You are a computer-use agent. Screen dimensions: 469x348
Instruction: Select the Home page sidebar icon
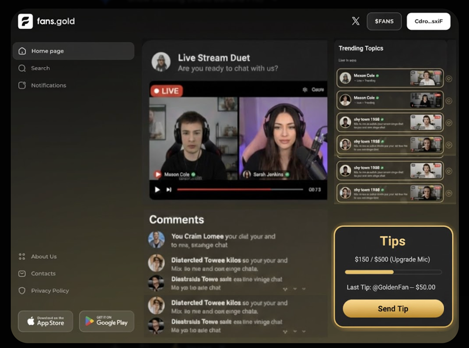click(x=23, y=51)
